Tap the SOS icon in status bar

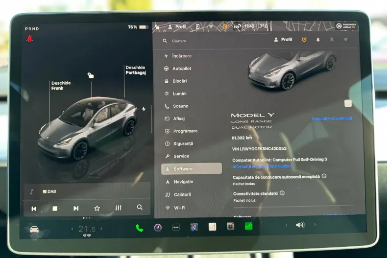coord(237,26)
